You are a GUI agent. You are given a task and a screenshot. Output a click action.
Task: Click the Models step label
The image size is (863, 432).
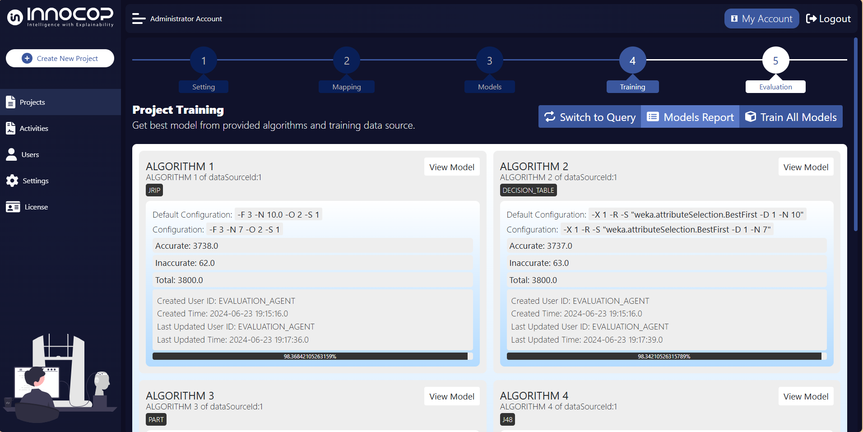click(x=490, y=87)
